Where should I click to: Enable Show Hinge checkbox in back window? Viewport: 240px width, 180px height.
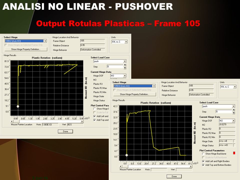(94, 109)
